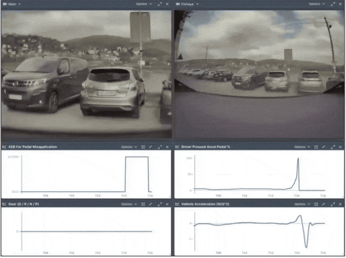This screenshot has height=258, width=346.
Task: Expand the Vehicle Acceleration chart to fullscreen
Action: point(333,204)
